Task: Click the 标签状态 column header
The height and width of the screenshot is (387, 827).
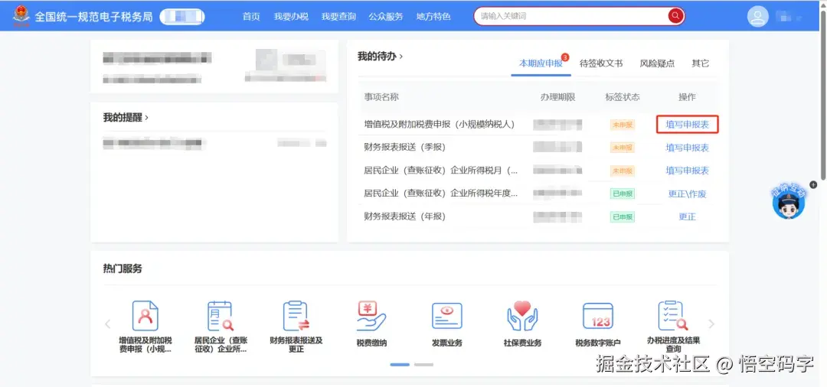Action: pos(623,97)
